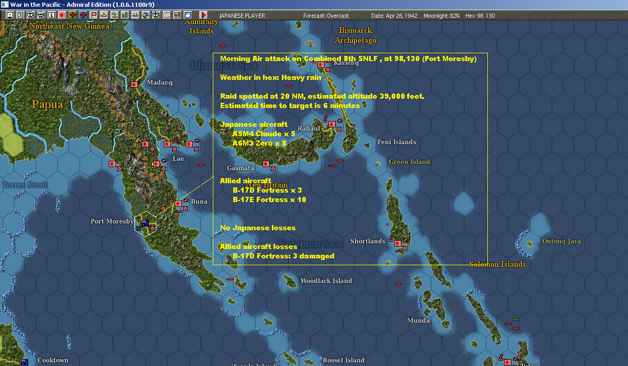Click the green land base toolbar icon
628x366 pixels.
click(125, 15)
